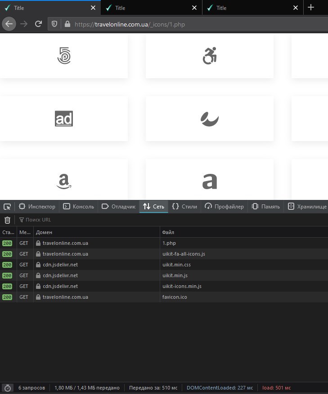Select the first browser tab titled Title
The width and height of the screenshot is (328, 394).
50,8
